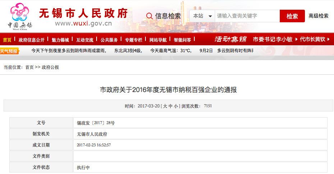Set font size to 小
334x174 pixels.
pos(176,106)
